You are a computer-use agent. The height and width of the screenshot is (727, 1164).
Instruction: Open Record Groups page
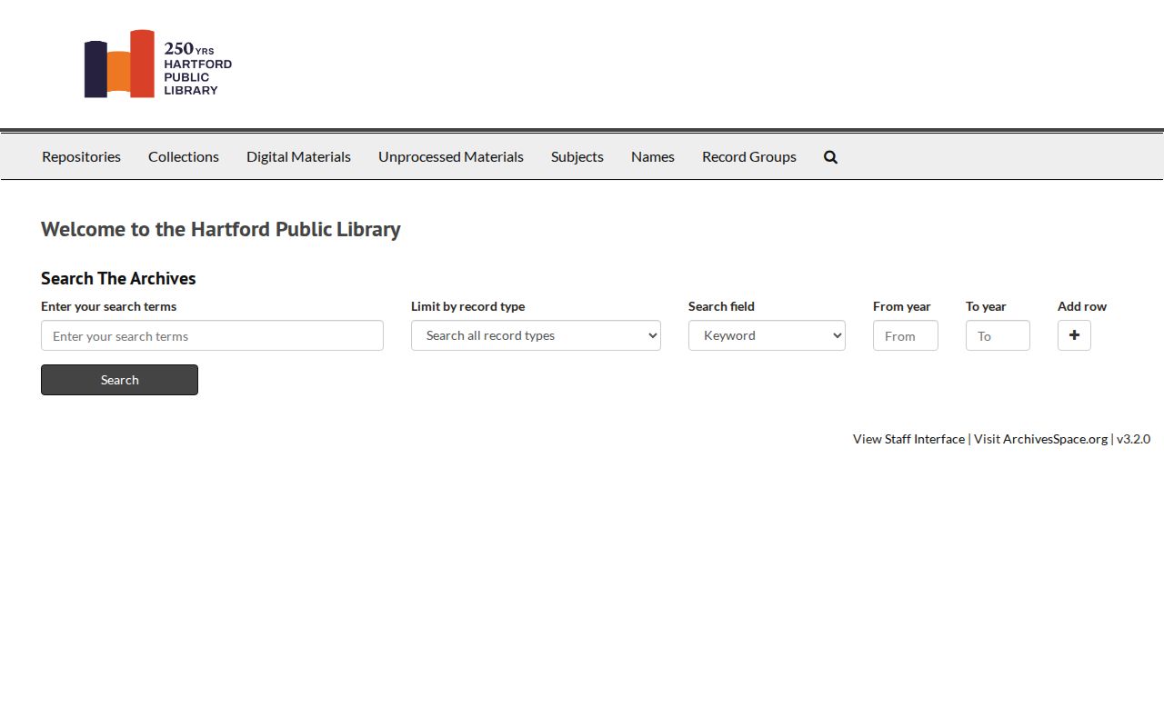click(x=749, y=156)
